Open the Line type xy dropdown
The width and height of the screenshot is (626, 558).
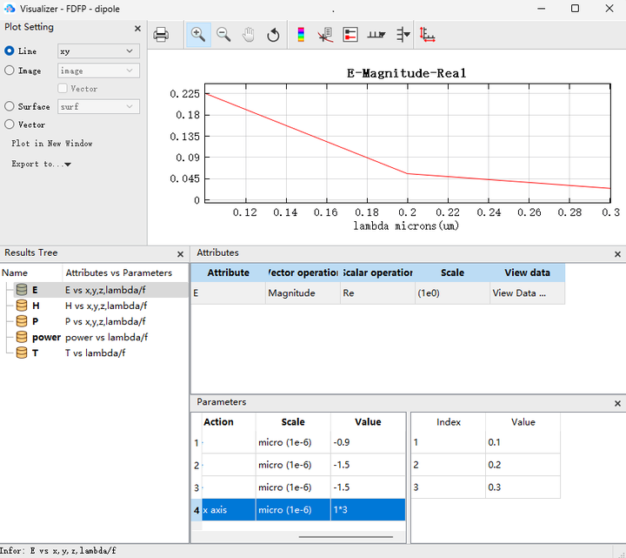point(98,50)
